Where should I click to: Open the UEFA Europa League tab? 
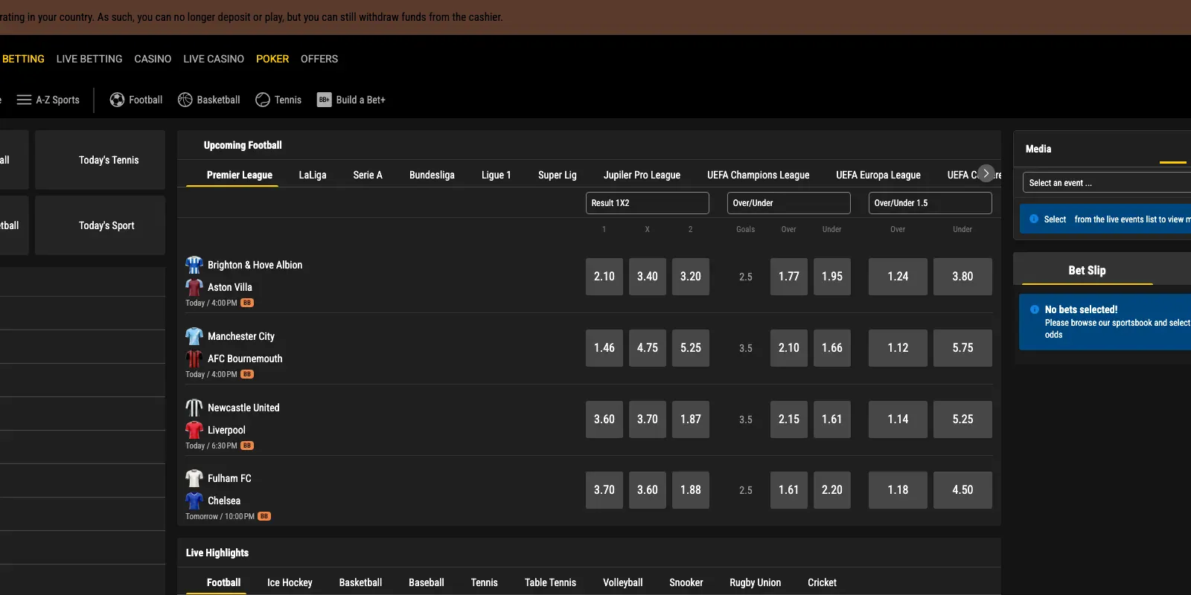[x=878, y=175]
